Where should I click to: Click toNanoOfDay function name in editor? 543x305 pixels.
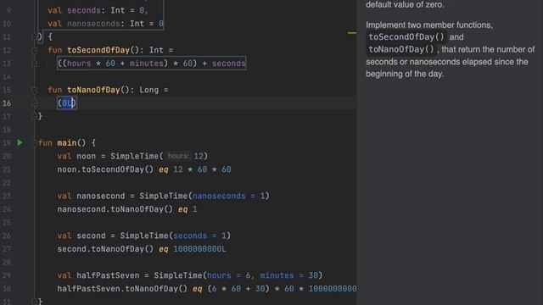click(x=93, y=90)
